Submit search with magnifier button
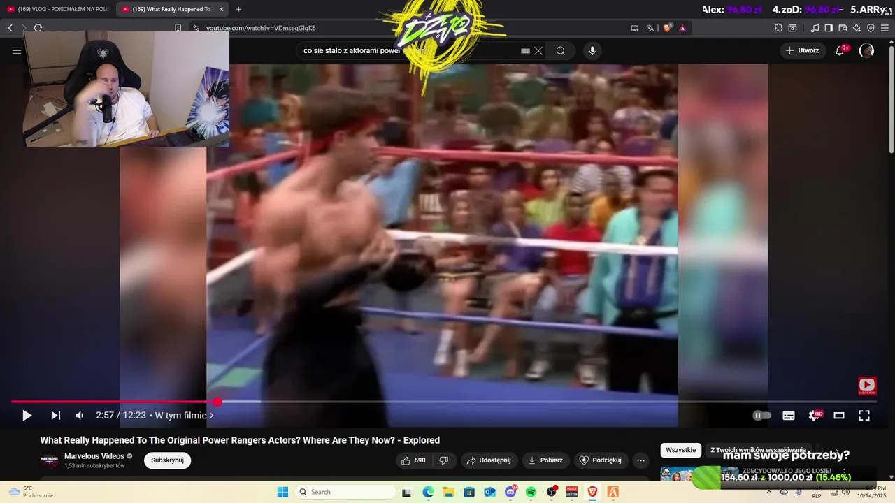The image size is (895, 503). [561, 50]
